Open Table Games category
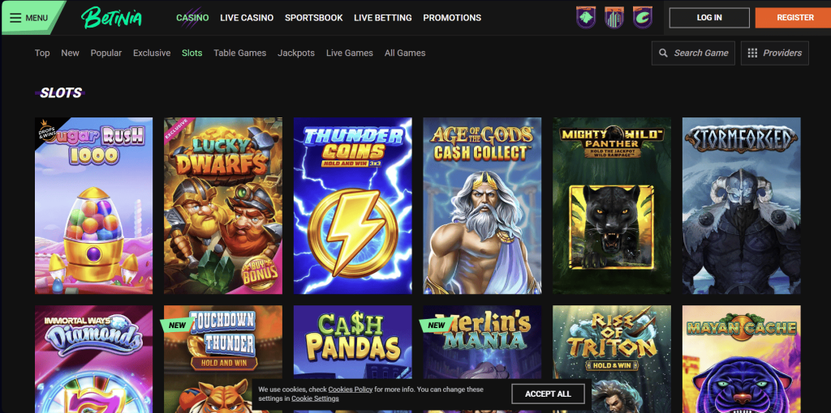This screenshot has width=831, height=413. coord(240,53)
